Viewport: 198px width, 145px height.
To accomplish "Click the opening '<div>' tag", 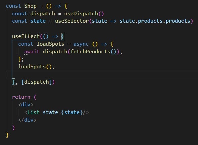I will click(x=26, y=105).
